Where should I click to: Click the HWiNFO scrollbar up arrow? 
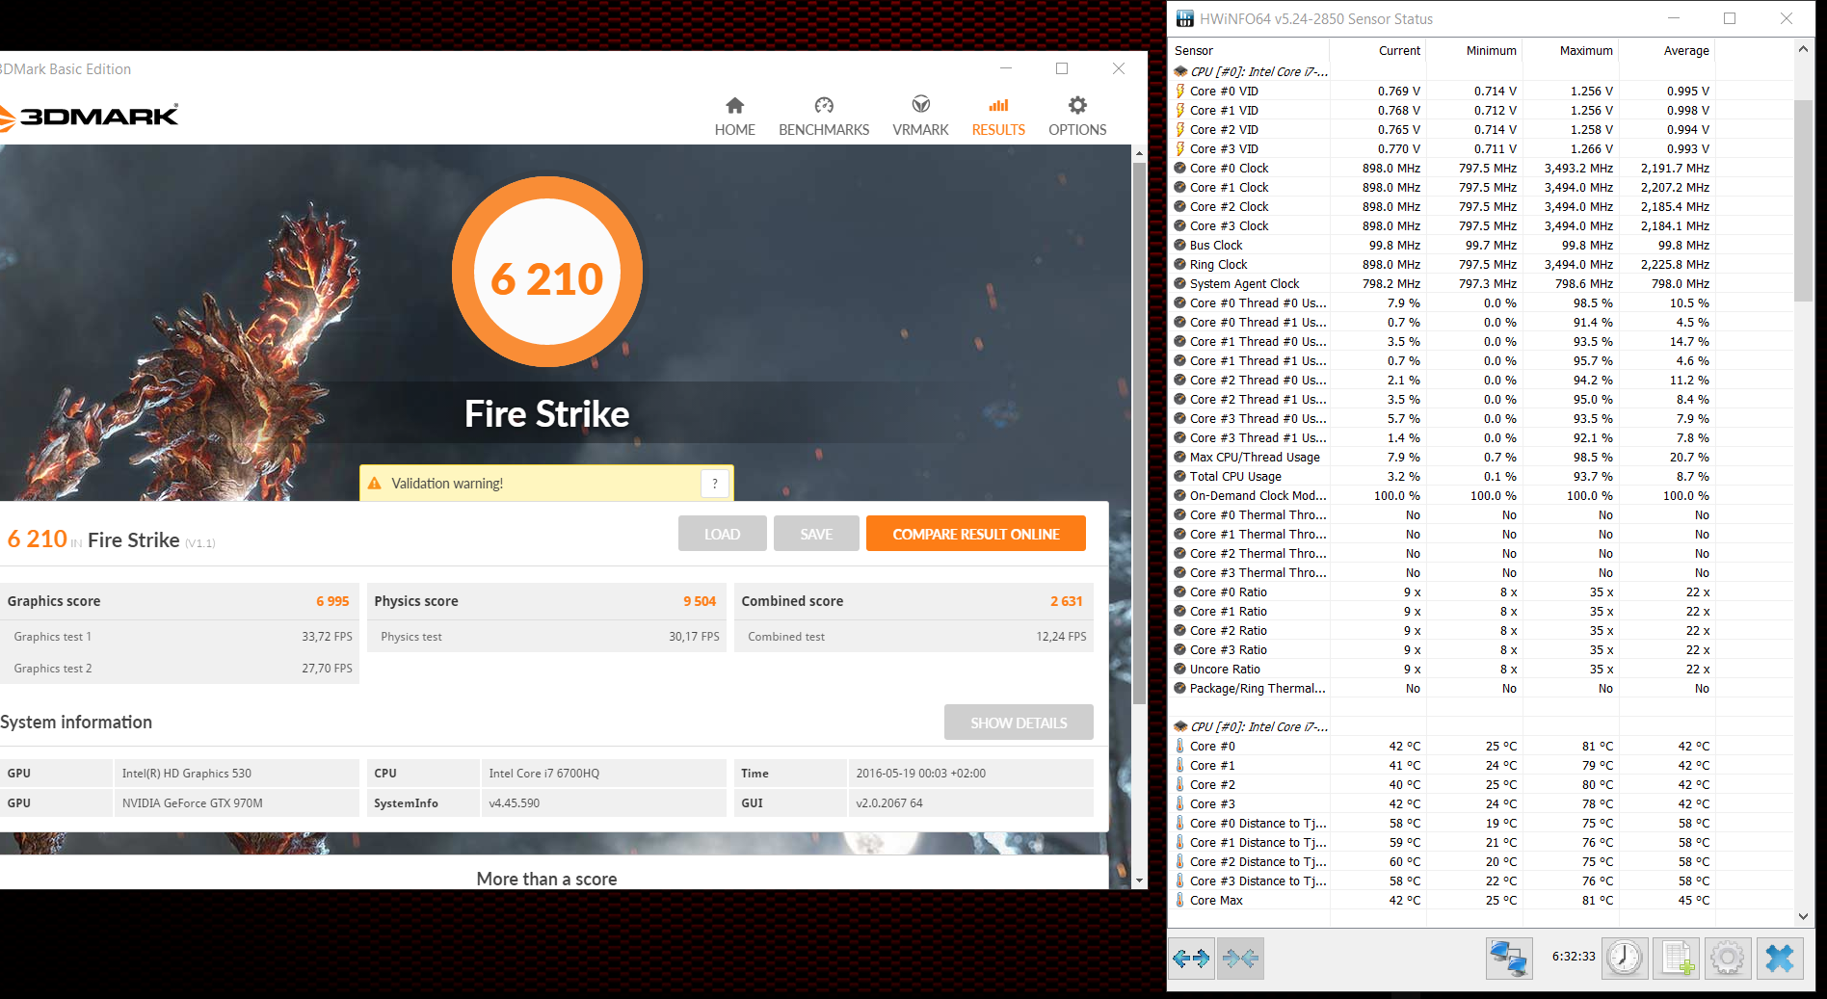(x=1804, y=49)
